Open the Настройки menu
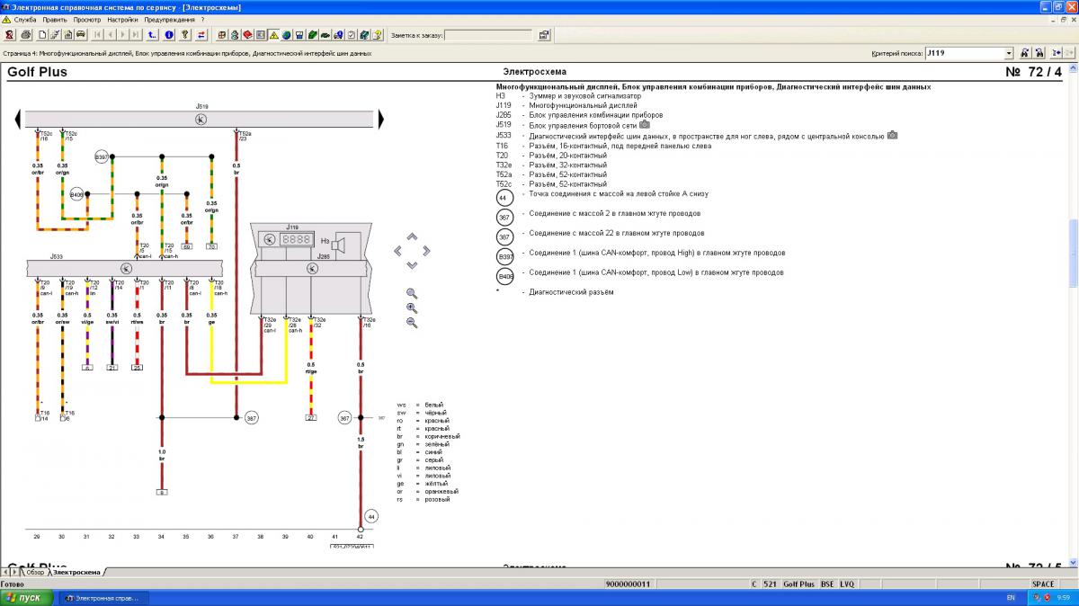This screenshot has width=1079, height=606. (122, 19)
